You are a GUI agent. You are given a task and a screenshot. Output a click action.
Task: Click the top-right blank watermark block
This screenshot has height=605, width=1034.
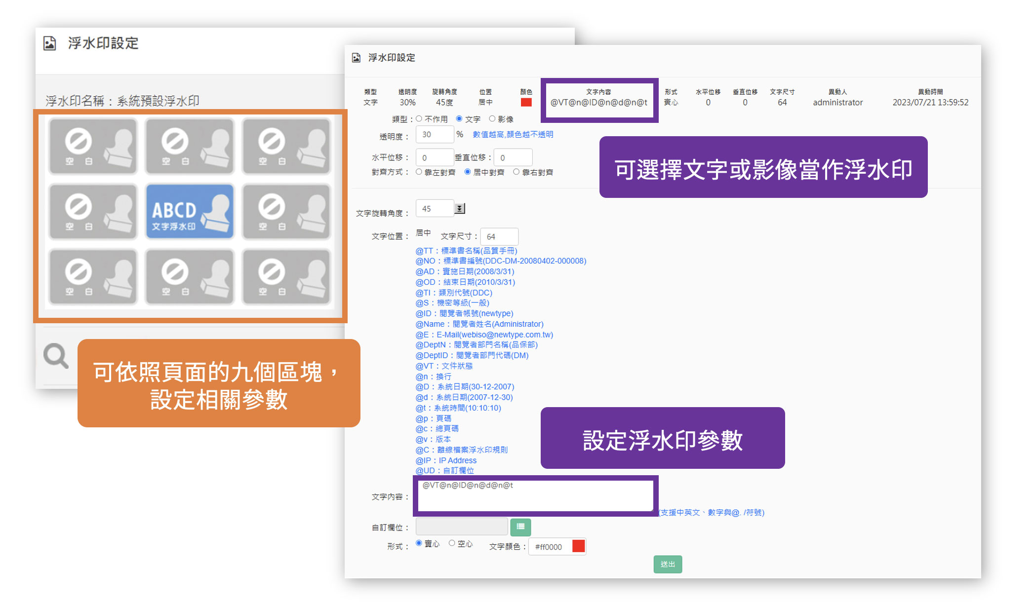click(x=286, y=146)
